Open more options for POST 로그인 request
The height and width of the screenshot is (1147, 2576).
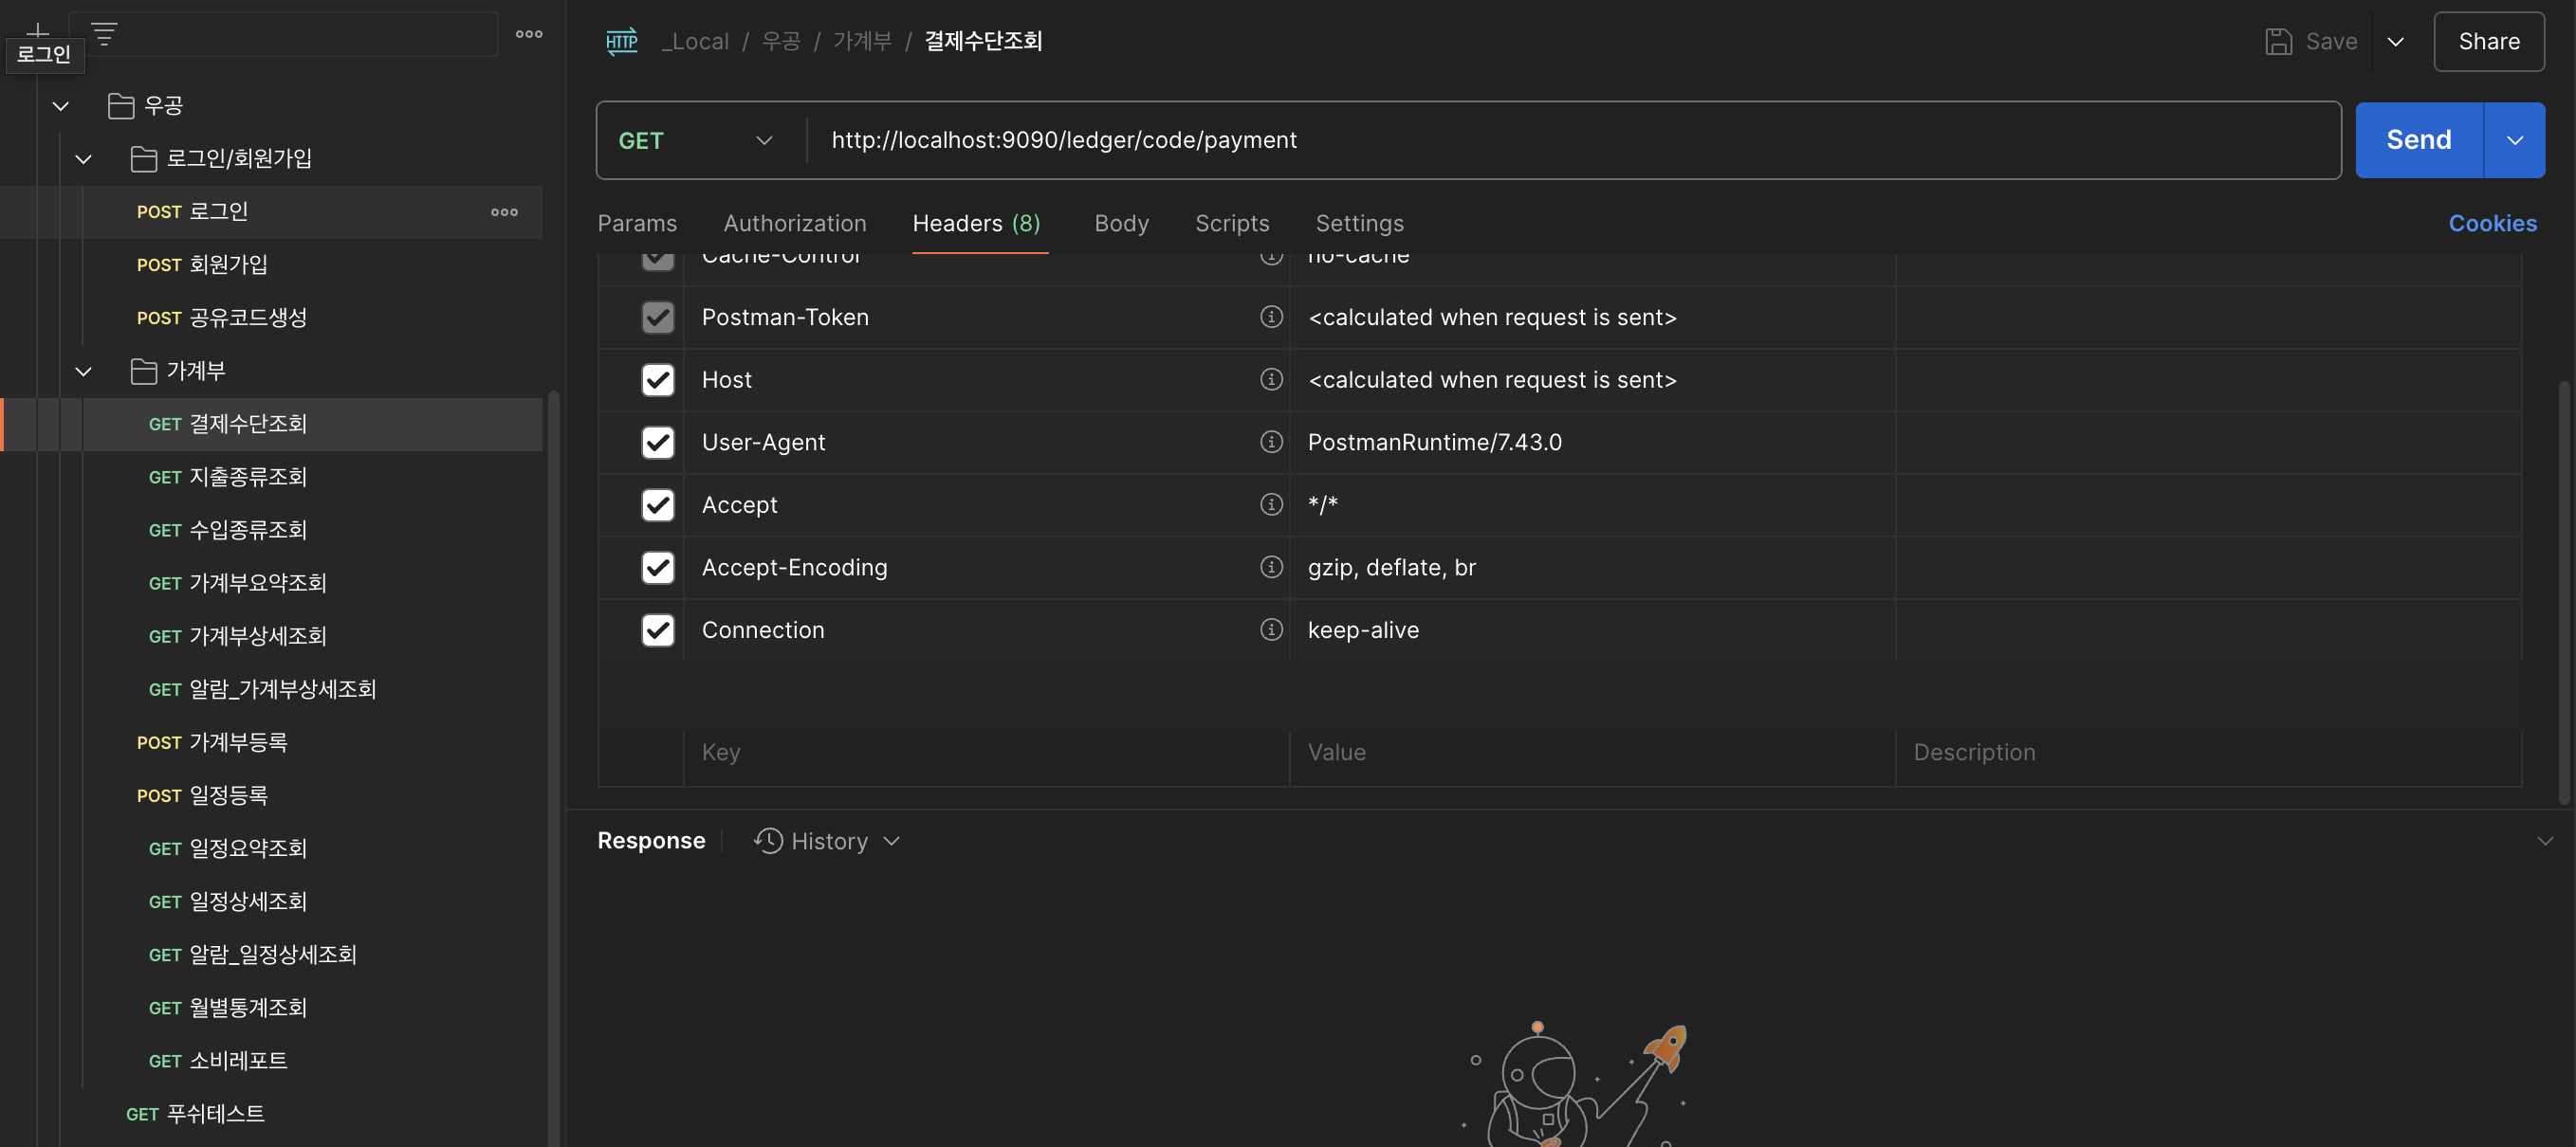504,211
